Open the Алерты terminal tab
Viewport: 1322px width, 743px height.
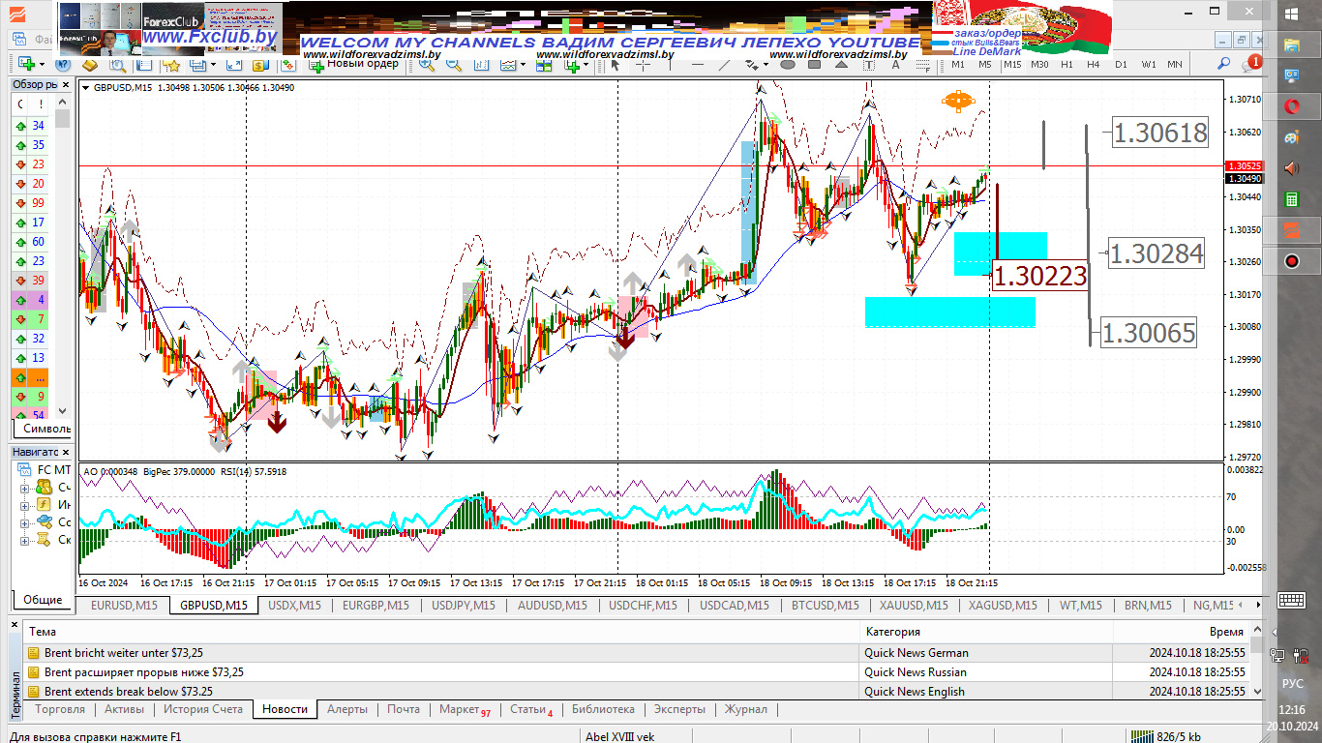pos(347,709)
